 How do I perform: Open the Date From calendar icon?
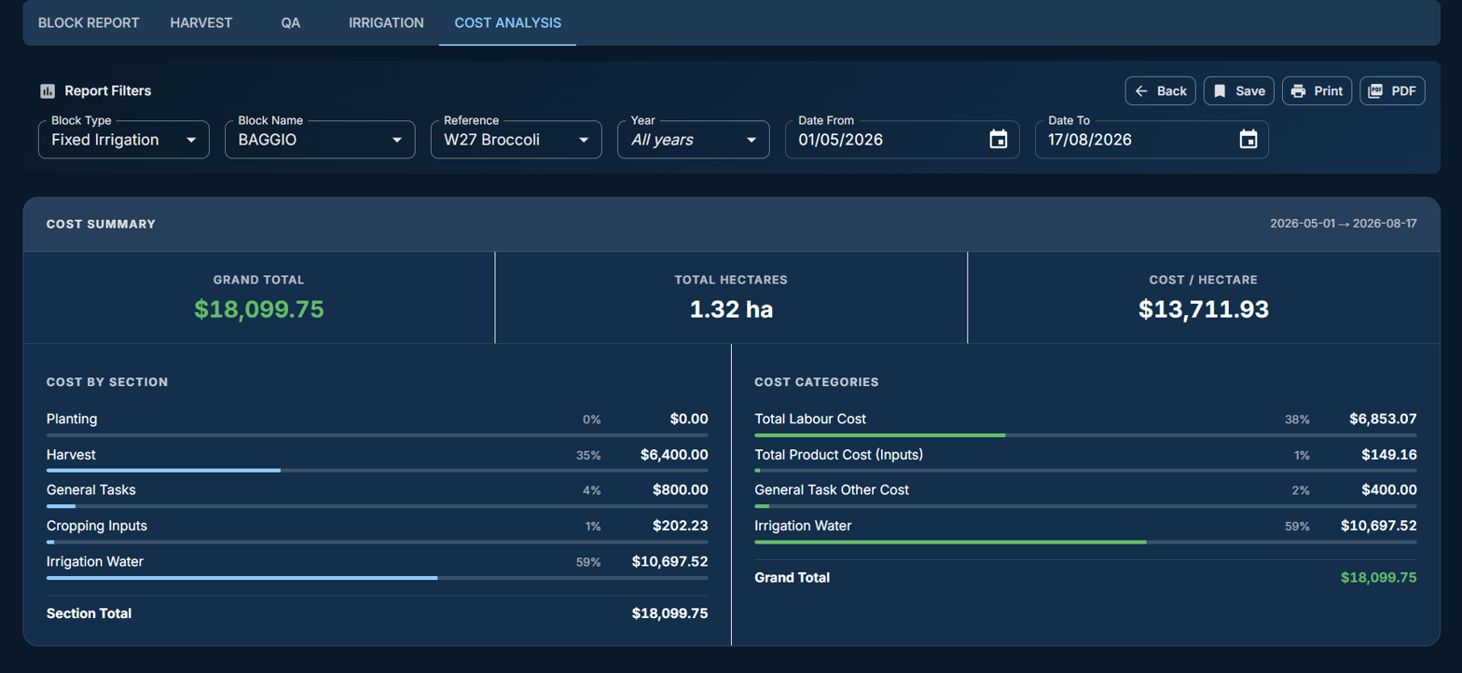point(999,140)
